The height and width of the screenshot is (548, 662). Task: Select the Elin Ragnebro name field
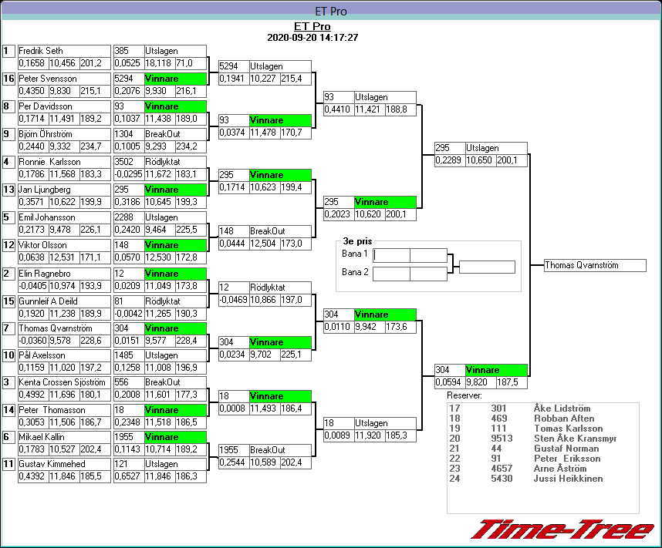[x=63, y=274]
